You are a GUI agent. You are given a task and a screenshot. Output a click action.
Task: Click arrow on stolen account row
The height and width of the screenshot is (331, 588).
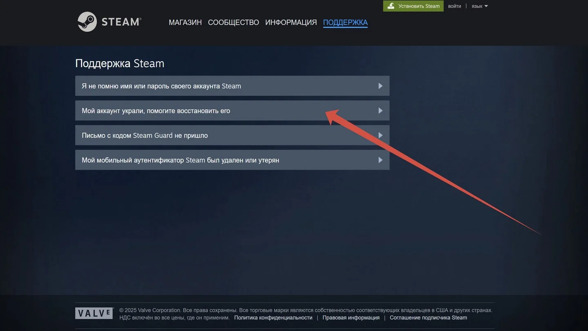tap(381, 110)
